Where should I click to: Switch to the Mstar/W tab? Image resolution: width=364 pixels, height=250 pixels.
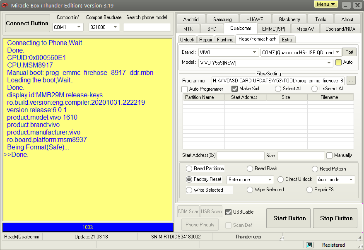pos(305,29)
